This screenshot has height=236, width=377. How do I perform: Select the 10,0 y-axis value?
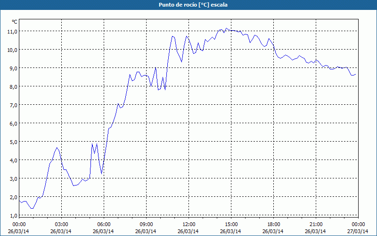(12, 50)
